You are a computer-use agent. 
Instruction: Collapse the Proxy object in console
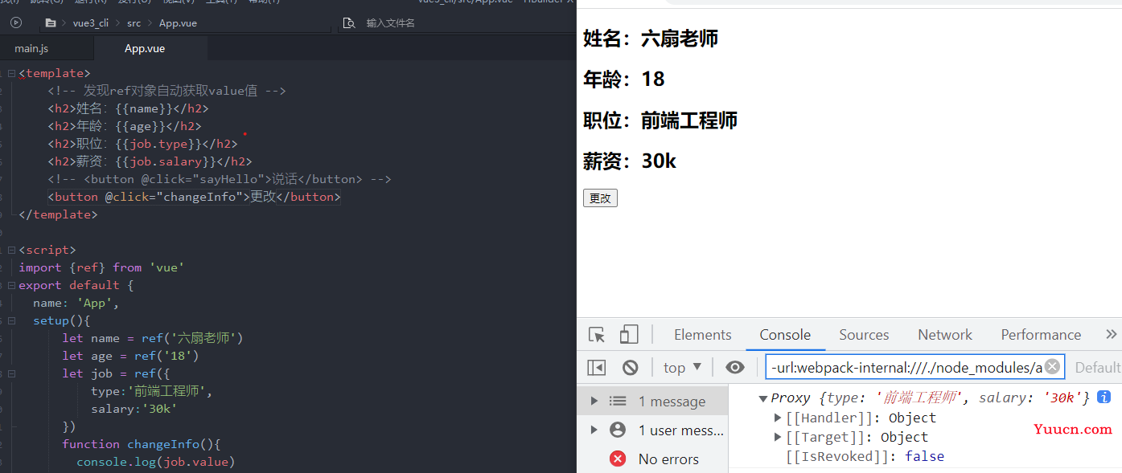(x=762, y=398)
